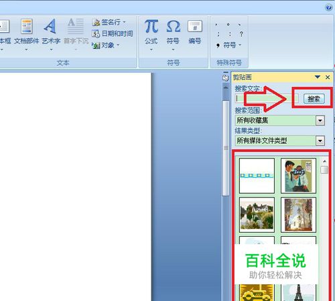The image size is (335, 301).
Task: Select the autumn trees path clip art
Action: pos(298,215)
